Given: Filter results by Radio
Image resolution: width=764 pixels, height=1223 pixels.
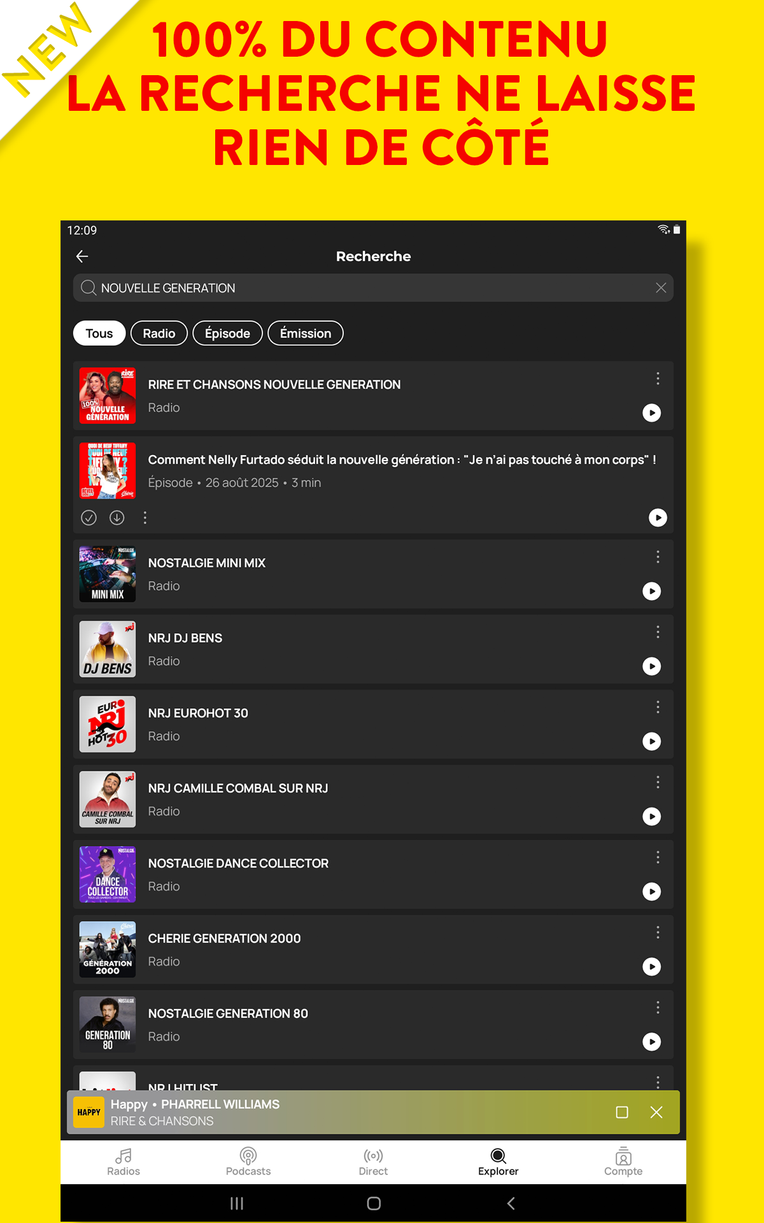Looking at the screenshot, I should (x=159, y=333).
